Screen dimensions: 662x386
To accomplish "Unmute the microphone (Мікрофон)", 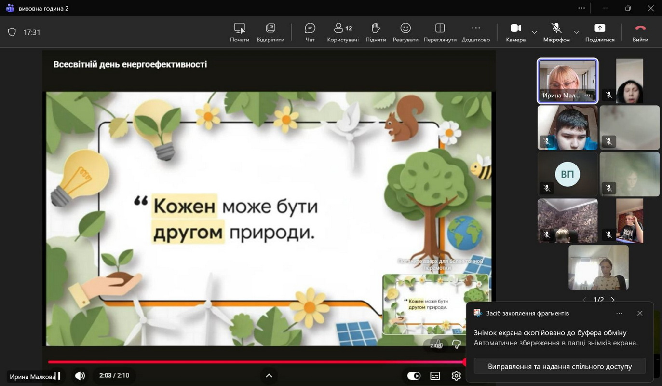I will (556, 32).
